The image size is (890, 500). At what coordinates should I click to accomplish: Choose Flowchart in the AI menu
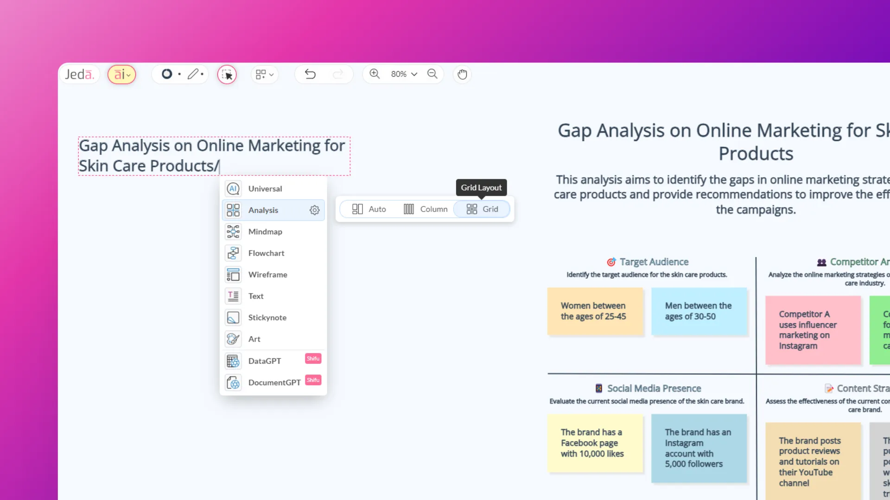[x=267, y=253]
